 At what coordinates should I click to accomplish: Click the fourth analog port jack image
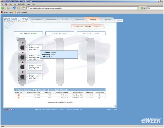pyautogui.click(x=22, y=77)
